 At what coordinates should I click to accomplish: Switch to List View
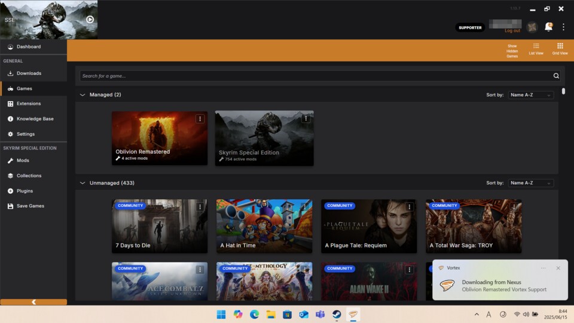click(x=536, y=48)
